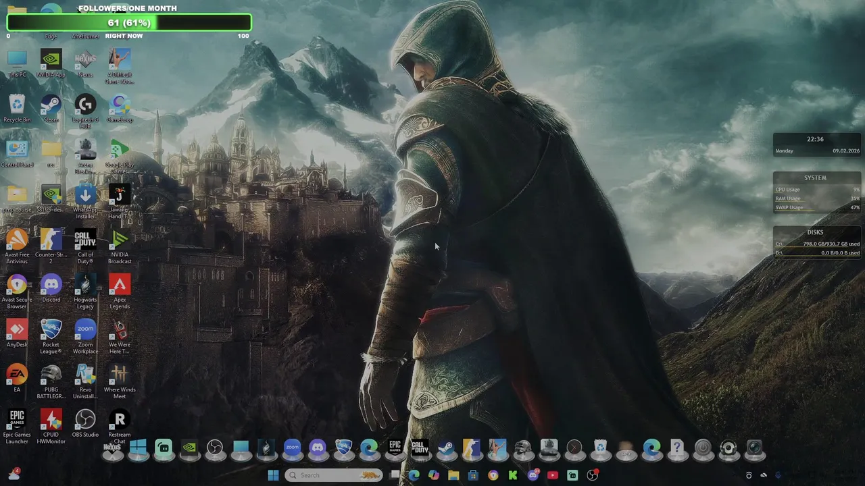Click the C:\ disk usage row
This screenshot has width=865, height=486.
pyautogui.click(x=817, y=244)
